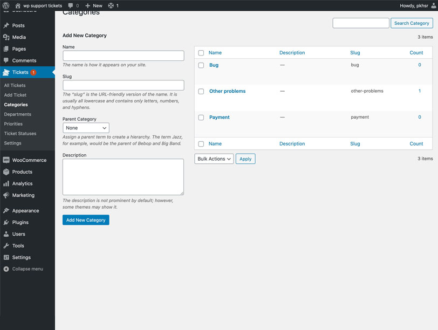
Task: Click the plus icon beside New
Action: 87,5
